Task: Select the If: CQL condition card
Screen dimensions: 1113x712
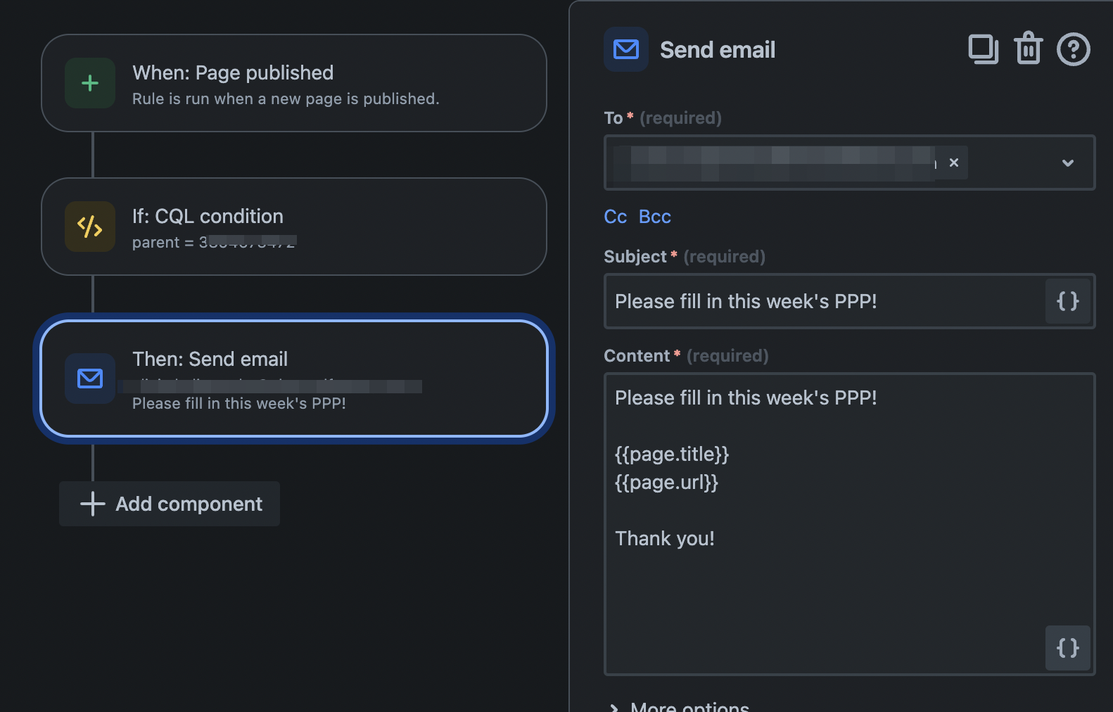Action: (294, 227)
